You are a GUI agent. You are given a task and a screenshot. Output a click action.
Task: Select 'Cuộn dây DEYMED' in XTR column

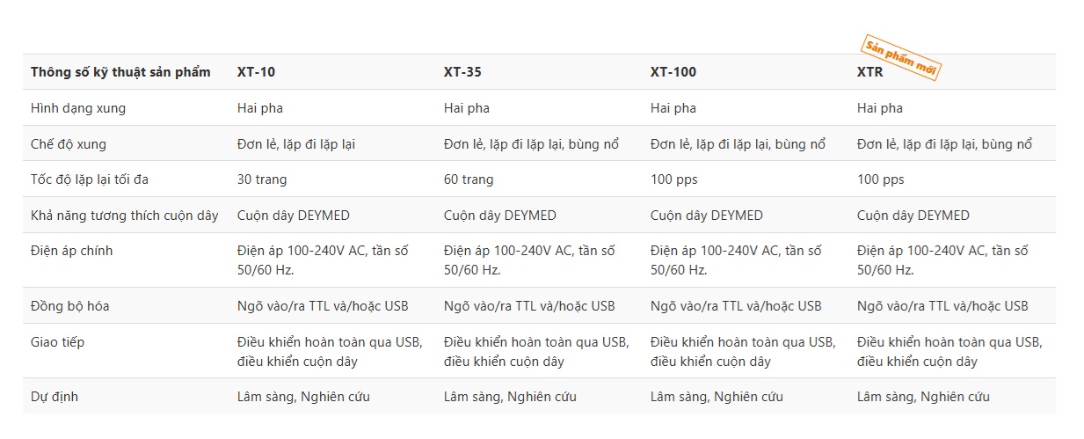(913, 216)
